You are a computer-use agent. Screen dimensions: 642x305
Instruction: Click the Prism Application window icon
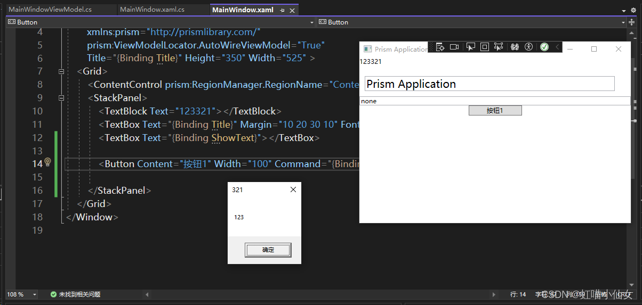coord(367,49)
